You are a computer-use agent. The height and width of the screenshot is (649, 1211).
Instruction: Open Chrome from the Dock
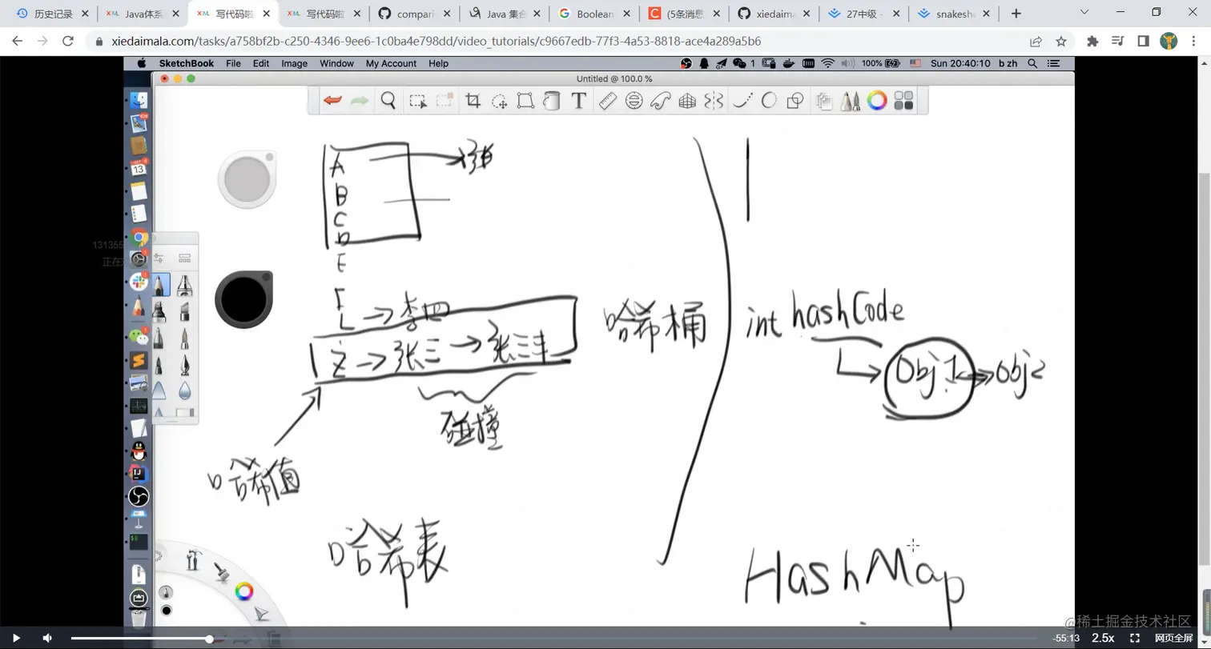(x=139, y=238)
